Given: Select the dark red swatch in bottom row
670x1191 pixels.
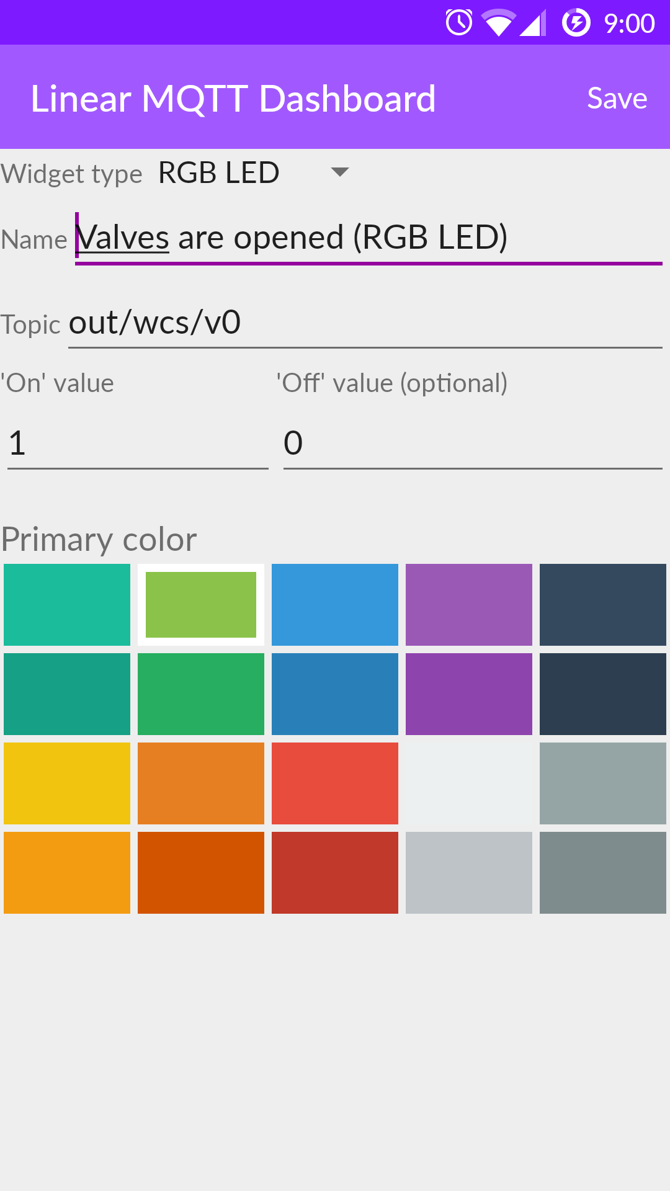Looking at the screenshot, I should (335, 873).
